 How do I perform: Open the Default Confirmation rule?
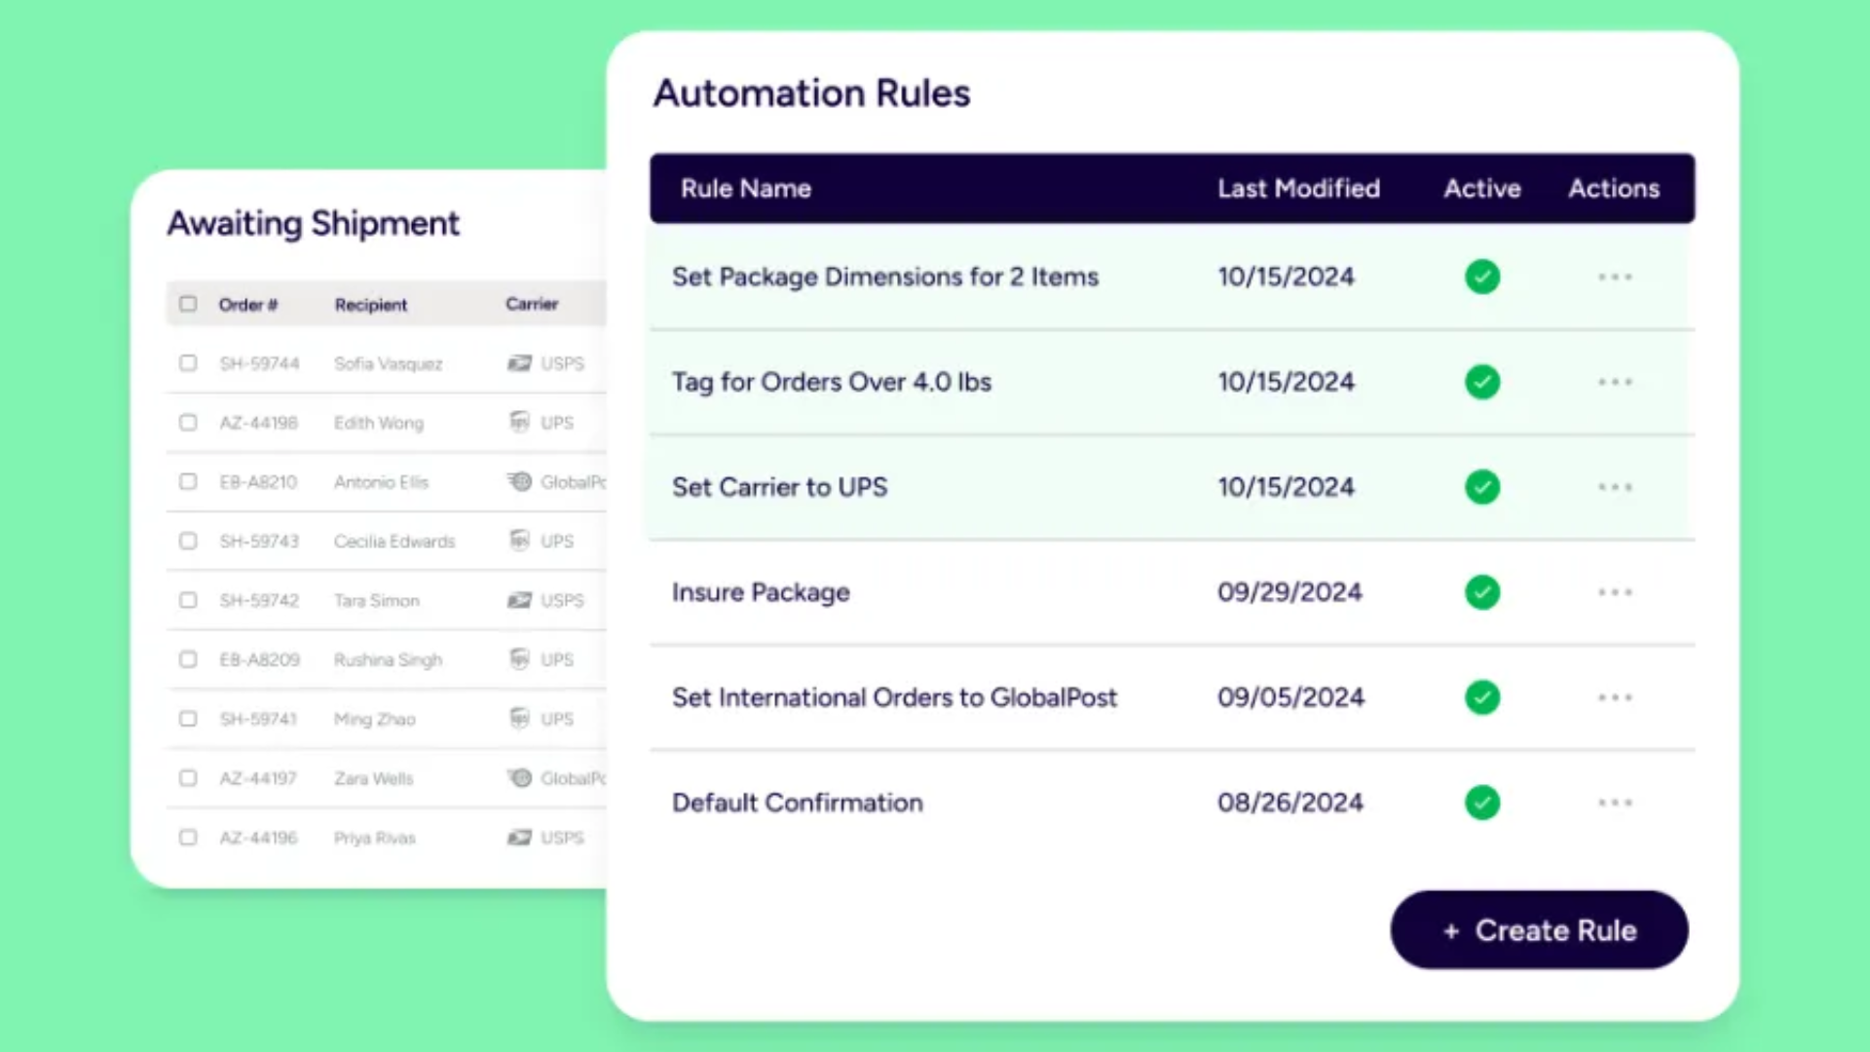point(798,803)
